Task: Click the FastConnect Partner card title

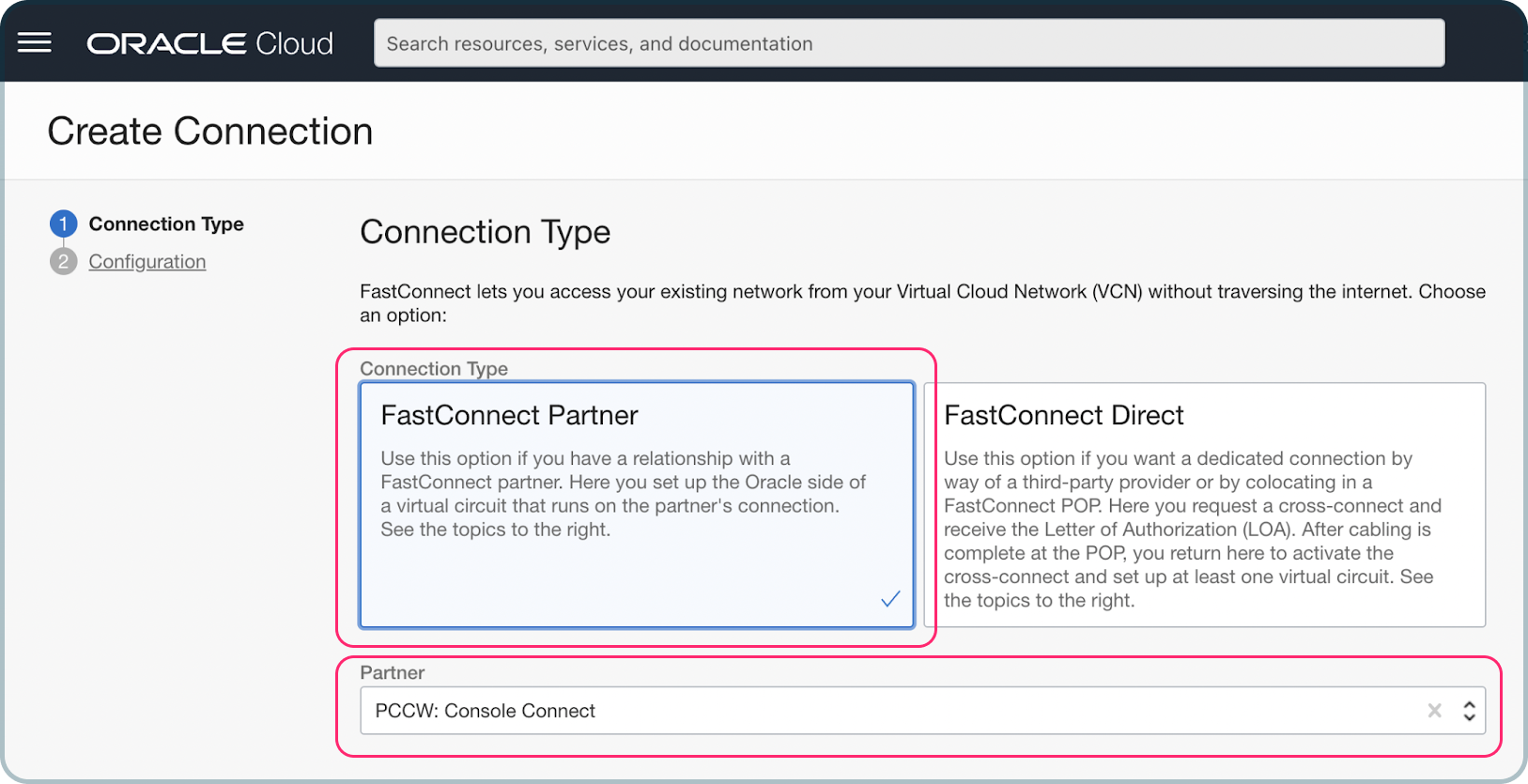Action: tap(509, 415)
